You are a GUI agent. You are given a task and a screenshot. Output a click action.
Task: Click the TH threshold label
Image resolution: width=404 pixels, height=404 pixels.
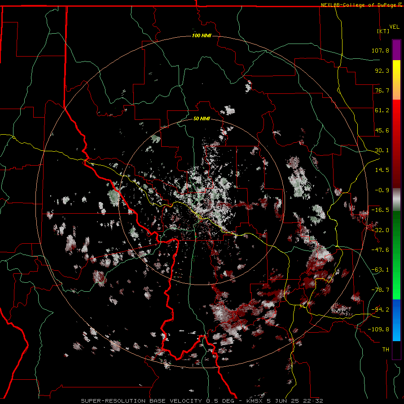386,350
